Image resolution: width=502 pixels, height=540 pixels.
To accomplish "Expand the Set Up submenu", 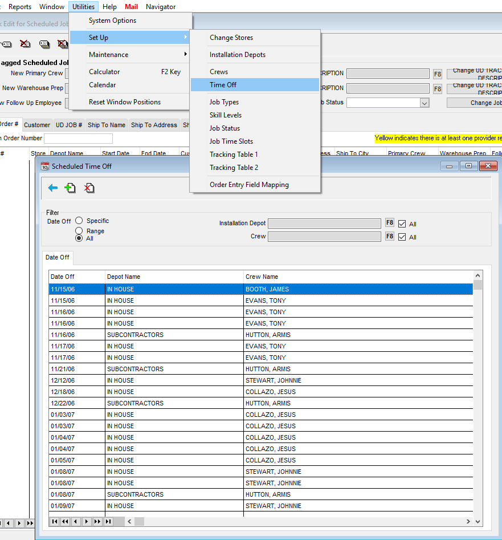I will pos(98,37).
